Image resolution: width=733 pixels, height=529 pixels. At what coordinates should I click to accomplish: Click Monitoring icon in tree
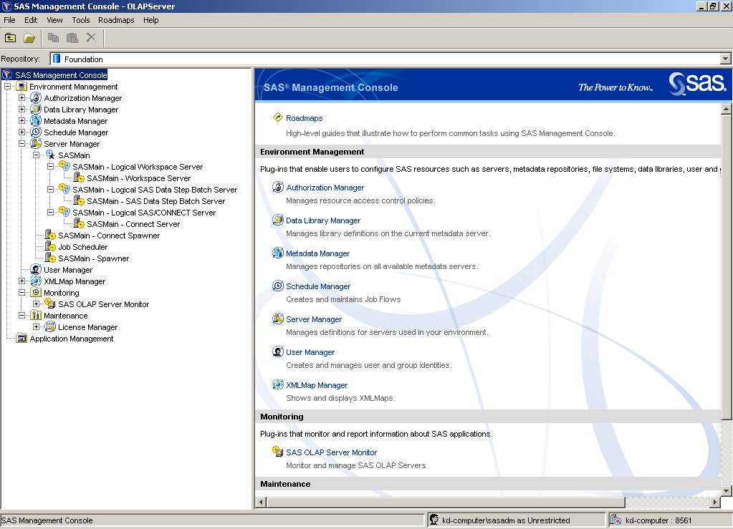[36, 293]
